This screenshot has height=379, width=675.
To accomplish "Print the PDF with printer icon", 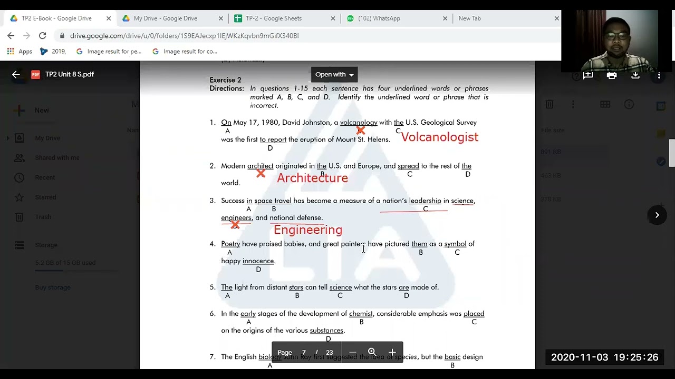I will (x=612, y=75).
